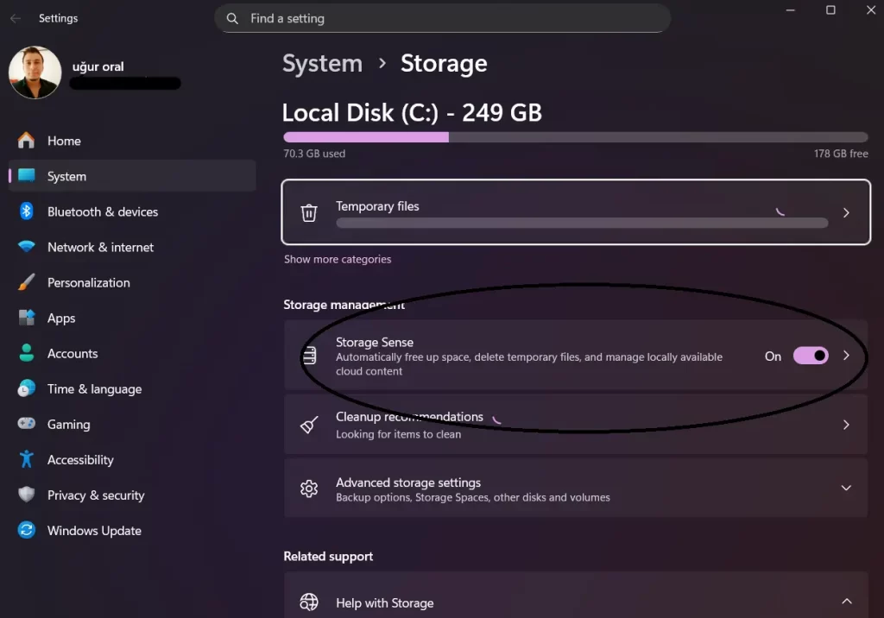
Task: Open Windows Update via its icon
Action: click(x=24, y=530)
